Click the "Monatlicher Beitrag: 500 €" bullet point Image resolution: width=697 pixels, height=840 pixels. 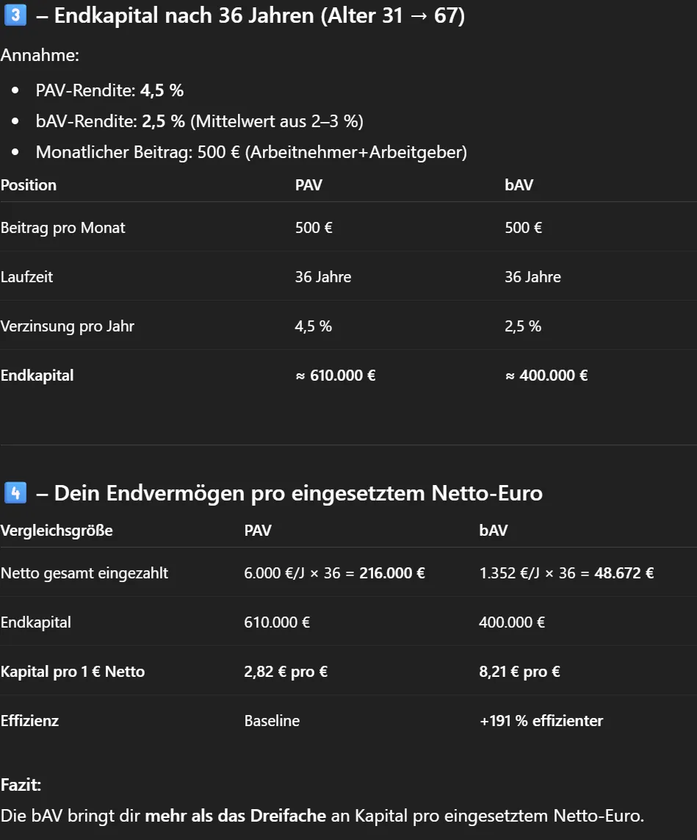tap(251, 152)
